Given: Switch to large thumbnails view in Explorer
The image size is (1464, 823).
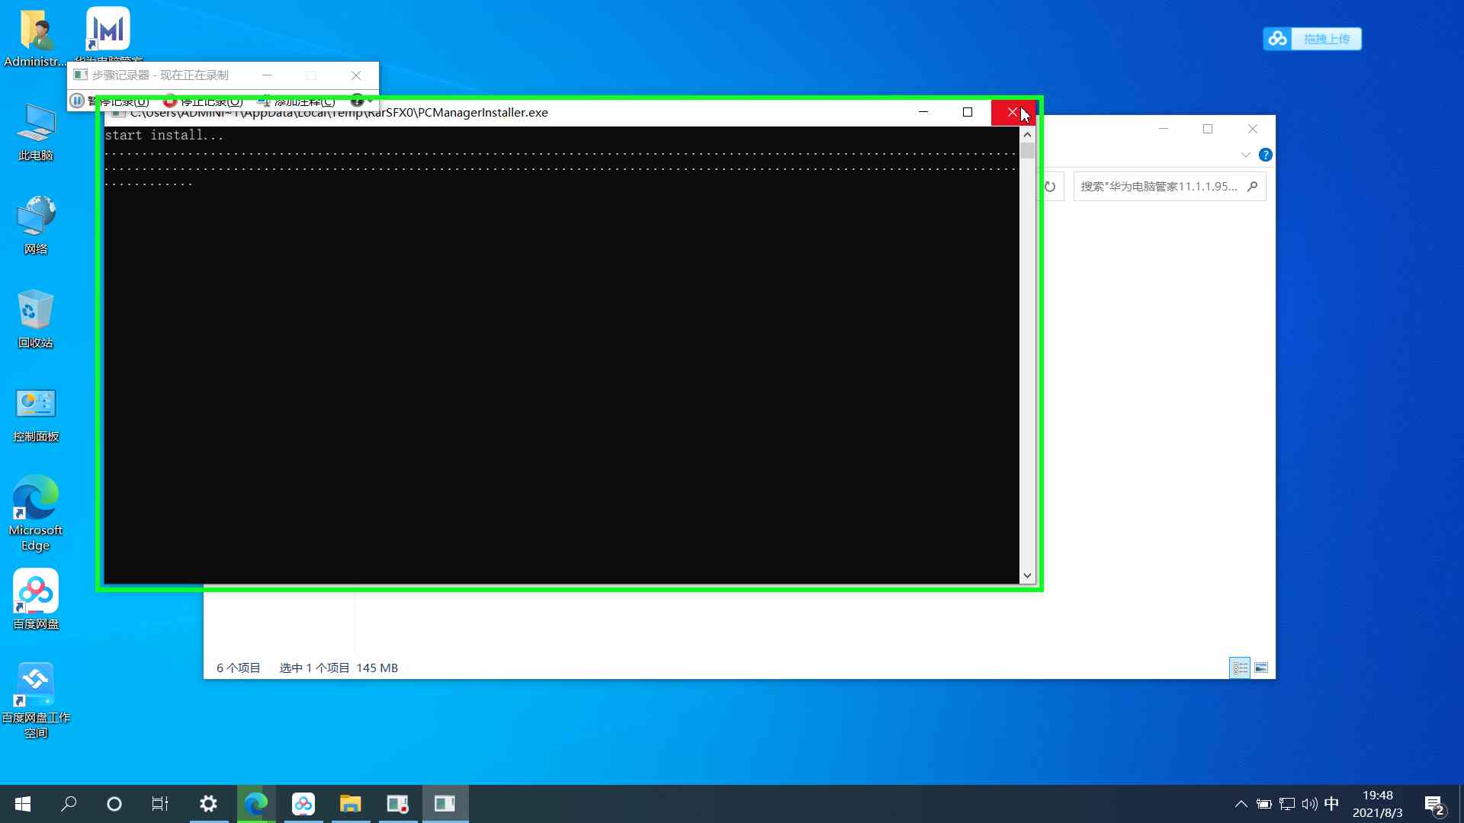Looking at the screenshot, I should pos(1261,668).
